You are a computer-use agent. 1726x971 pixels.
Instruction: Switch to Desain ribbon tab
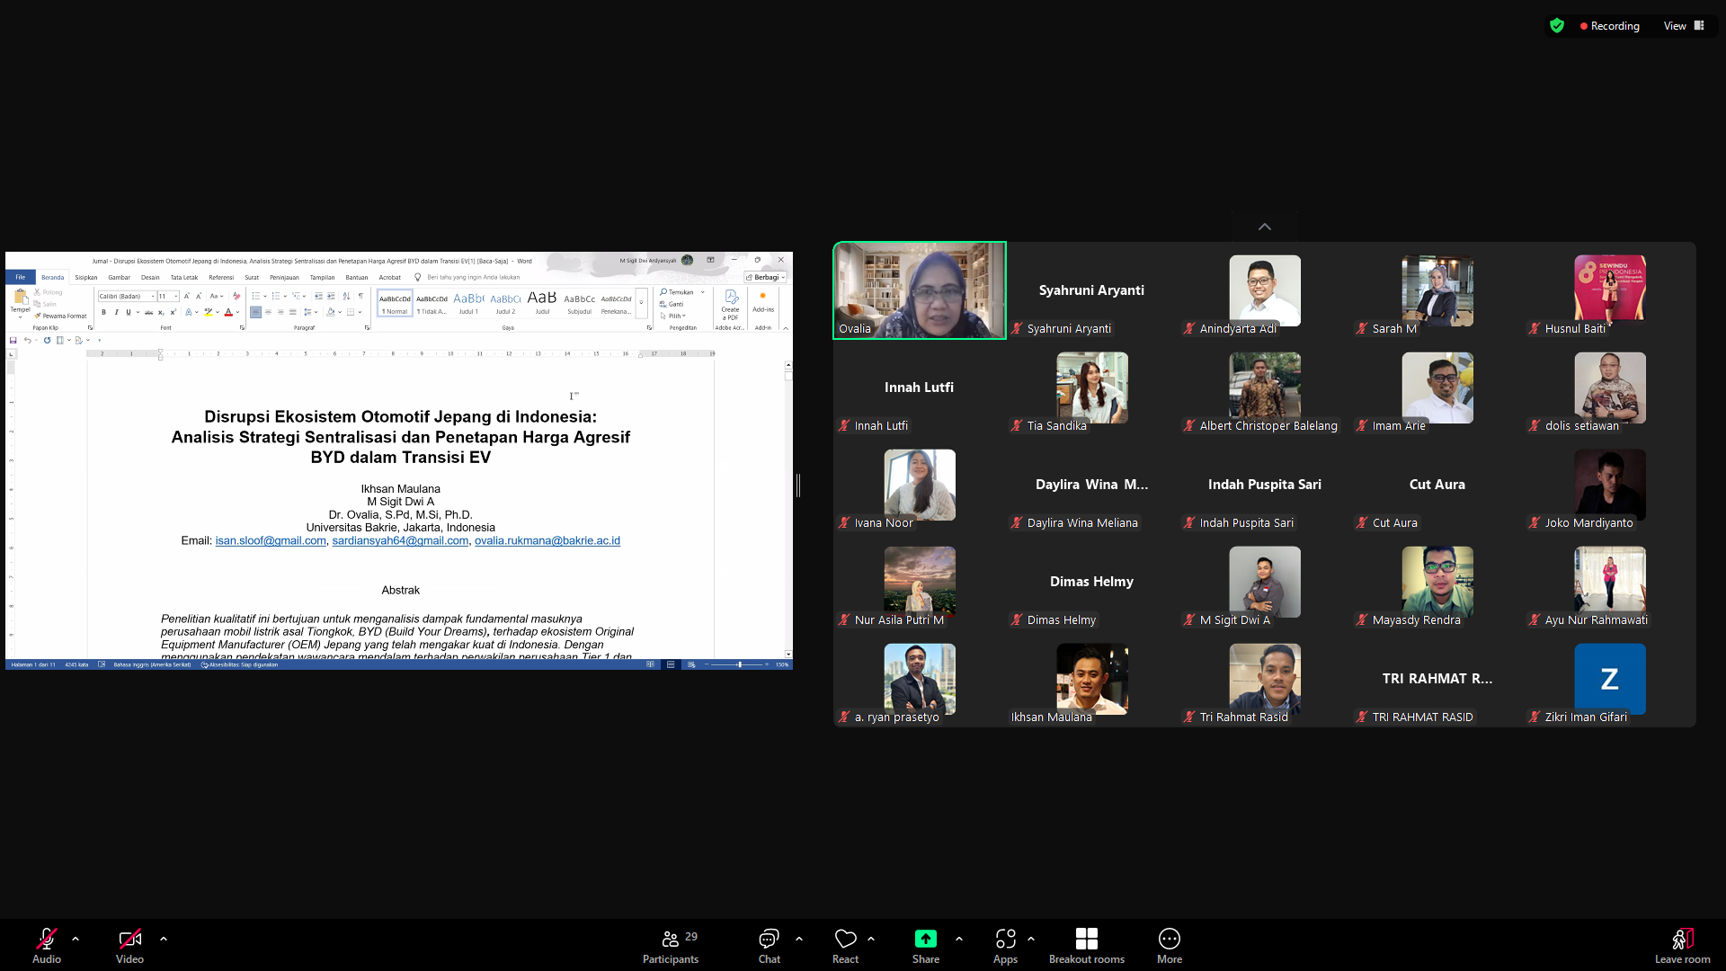pos(150,277)
